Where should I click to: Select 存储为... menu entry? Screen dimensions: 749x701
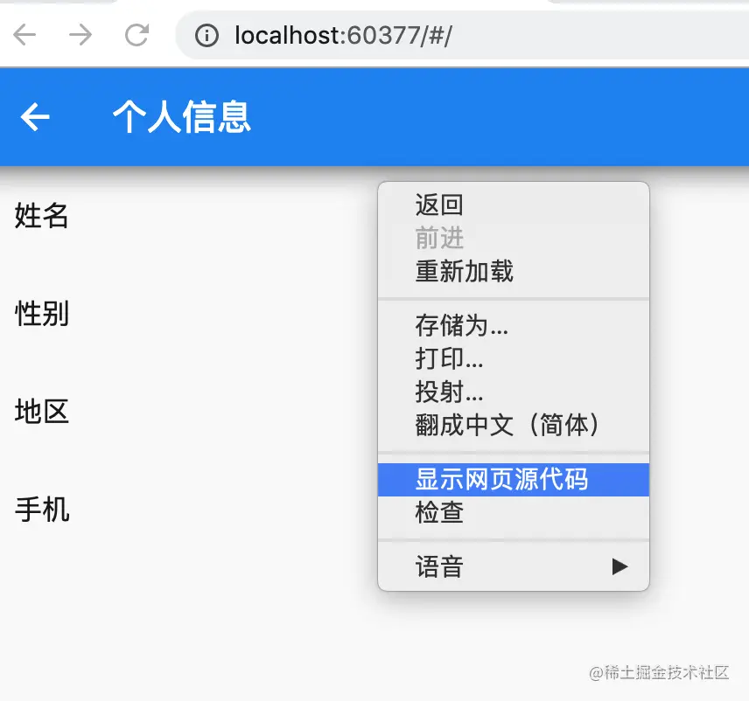click(514, 325)
